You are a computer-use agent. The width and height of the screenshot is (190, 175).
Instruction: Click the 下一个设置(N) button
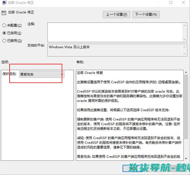[x=146, y=15]
